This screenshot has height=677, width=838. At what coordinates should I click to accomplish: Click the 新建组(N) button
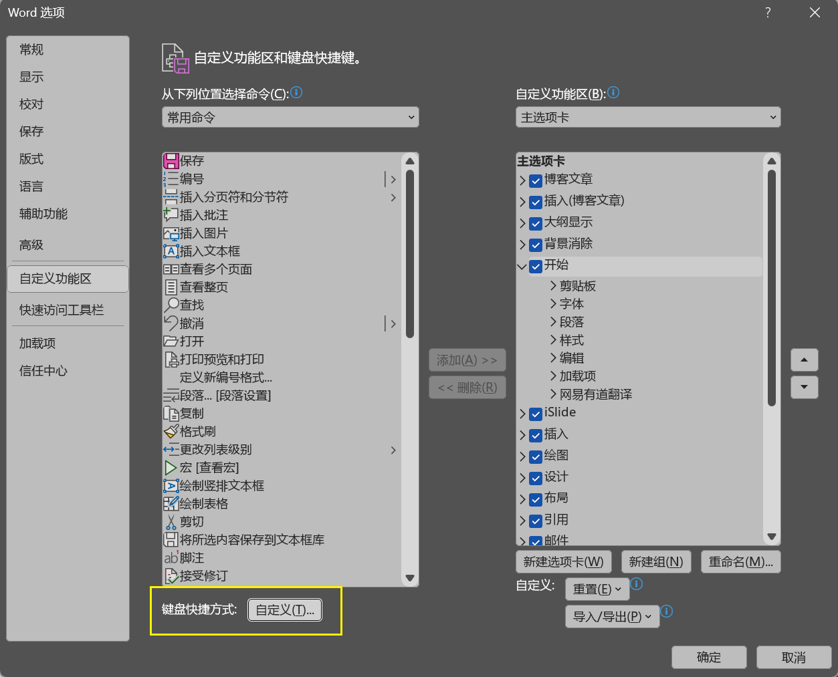coord(656,562)
